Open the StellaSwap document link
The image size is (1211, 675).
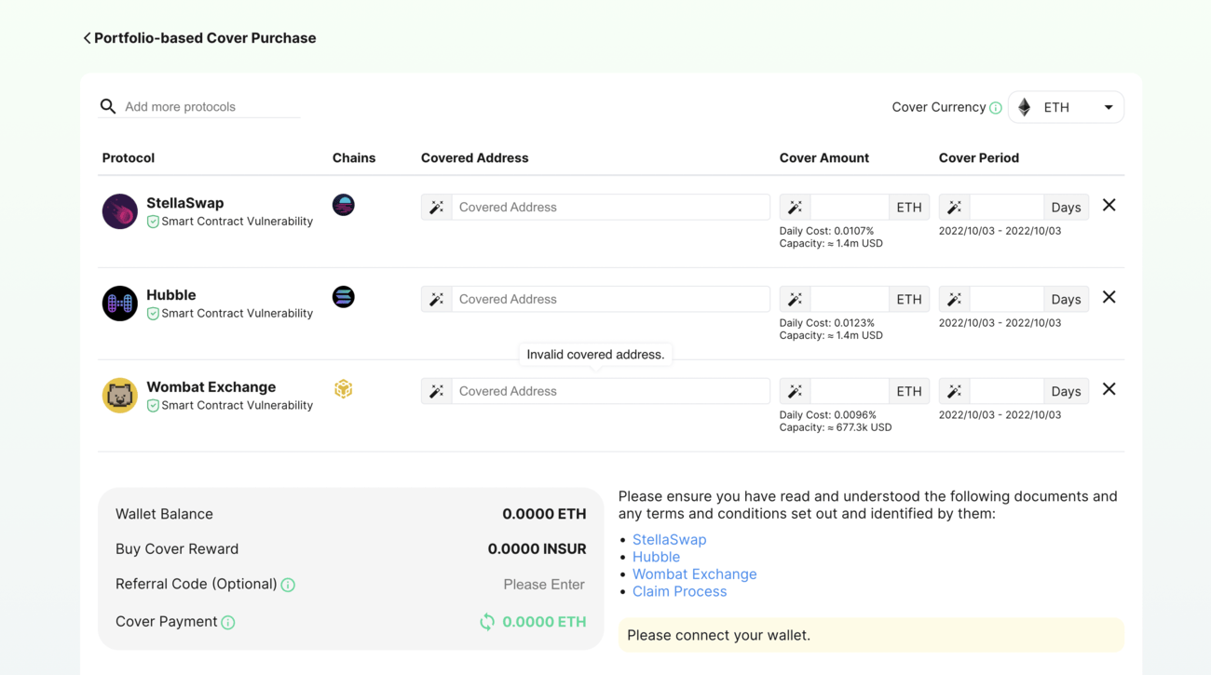(x=670, y=539)
